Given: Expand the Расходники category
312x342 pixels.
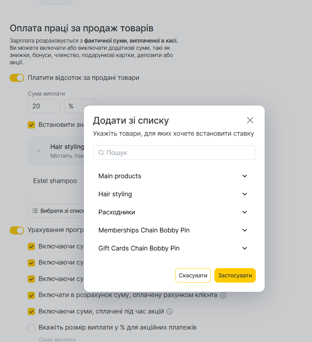Looking at the screenshot, I should [245, 212].
